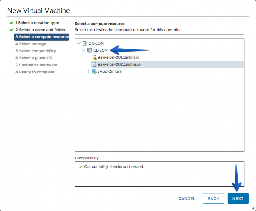The image size is (256, 211).
Task: Open step 6 Select a guest OS
Action: point(34,58)
